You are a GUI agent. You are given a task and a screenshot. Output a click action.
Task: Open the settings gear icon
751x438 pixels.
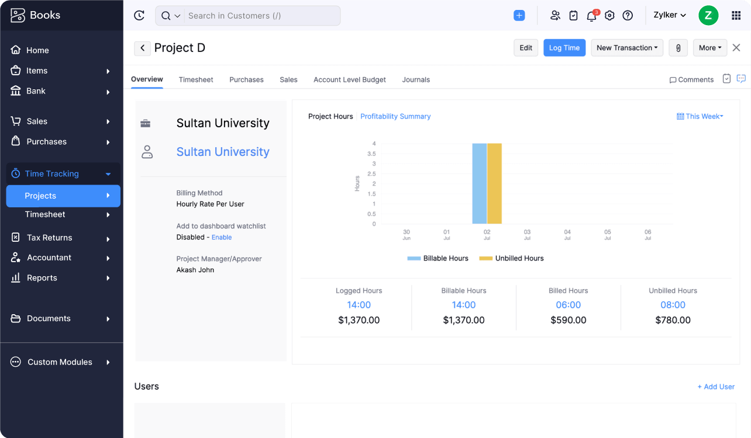[x=609, y=16]
